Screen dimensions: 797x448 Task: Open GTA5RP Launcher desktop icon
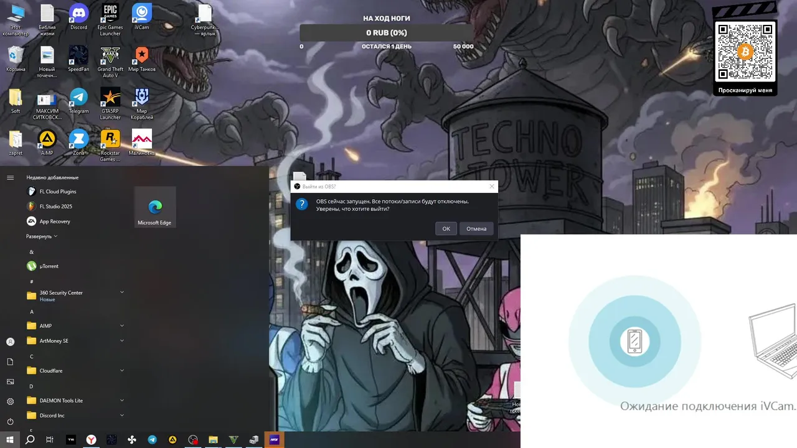pyautogui.click(x=110, y=104)
